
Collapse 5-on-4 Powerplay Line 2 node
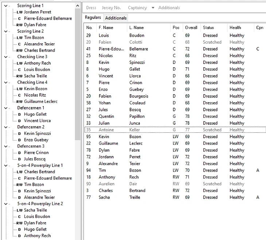point(5,204)
